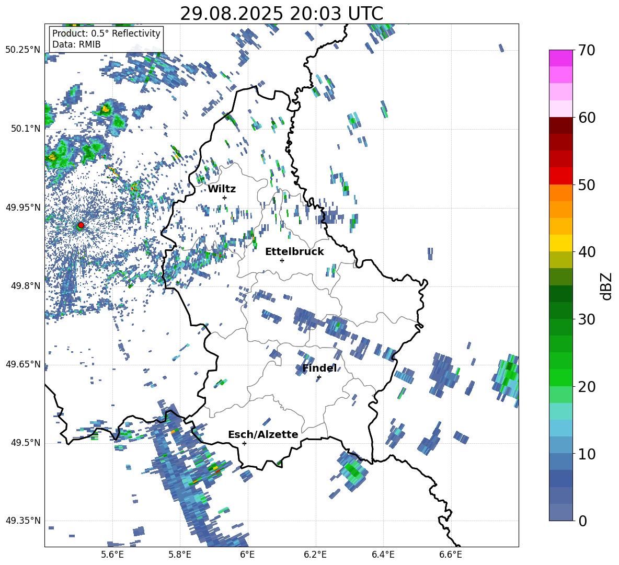This screenshot has width=619, height=565.
Task: Click the 5.8°E longitude label
Action: 180,555
